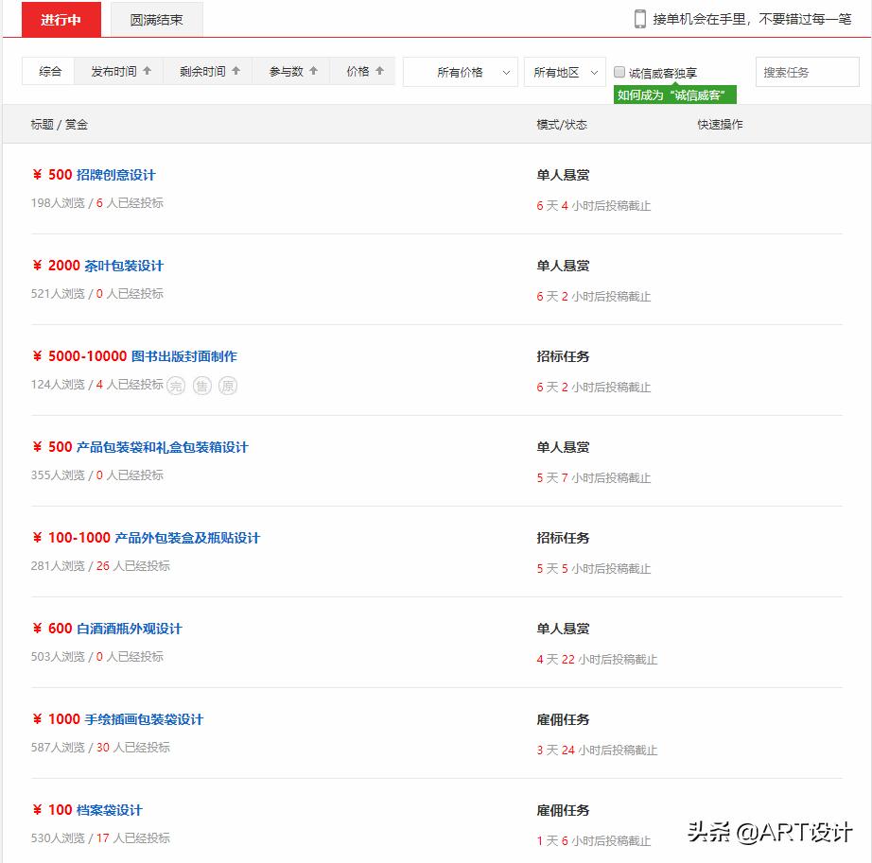Screen dimensions: 872x863
Task: Click the sort arrow on 参与数
Action: coord(314,70)
